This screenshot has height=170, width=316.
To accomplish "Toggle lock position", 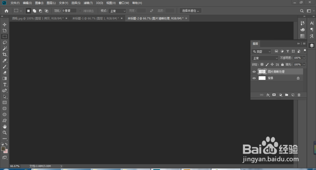I will click(272, 65).
